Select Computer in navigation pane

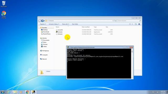coord(45,55)
